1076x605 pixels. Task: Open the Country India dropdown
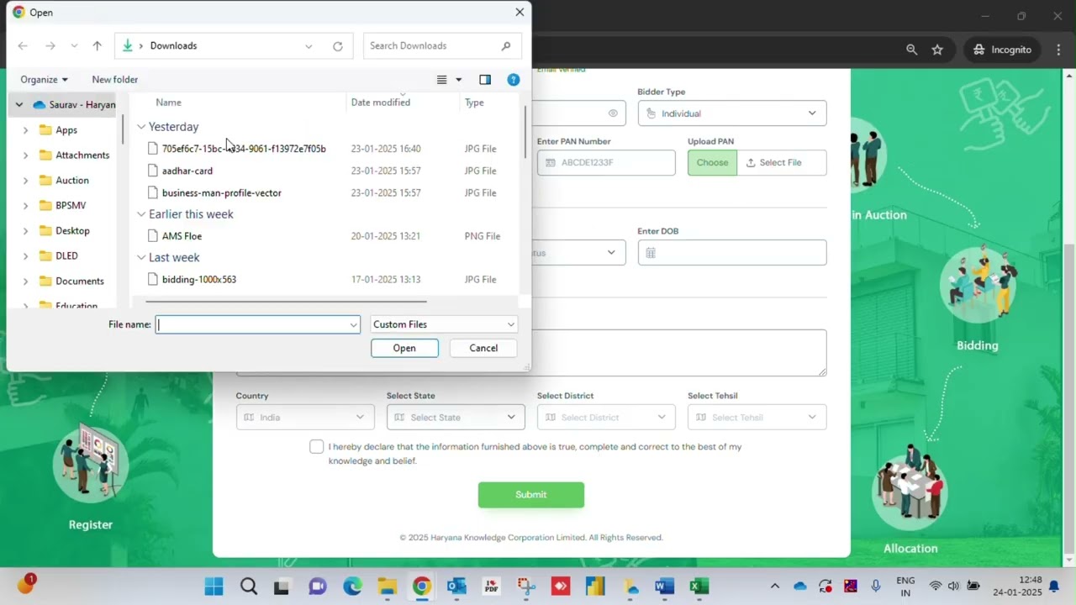pyautogui.click(x=305, y=418)
